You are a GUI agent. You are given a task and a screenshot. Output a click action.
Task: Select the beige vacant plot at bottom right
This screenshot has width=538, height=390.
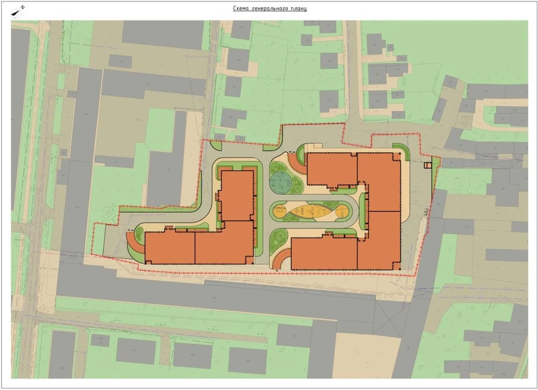(x=366, y=356)
